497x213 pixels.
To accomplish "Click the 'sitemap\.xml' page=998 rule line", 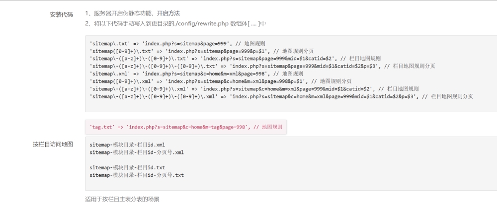I will tap(196, 74).
